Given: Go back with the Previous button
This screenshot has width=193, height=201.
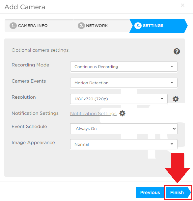Looking at the screenshot, I should tap(150, 192).
